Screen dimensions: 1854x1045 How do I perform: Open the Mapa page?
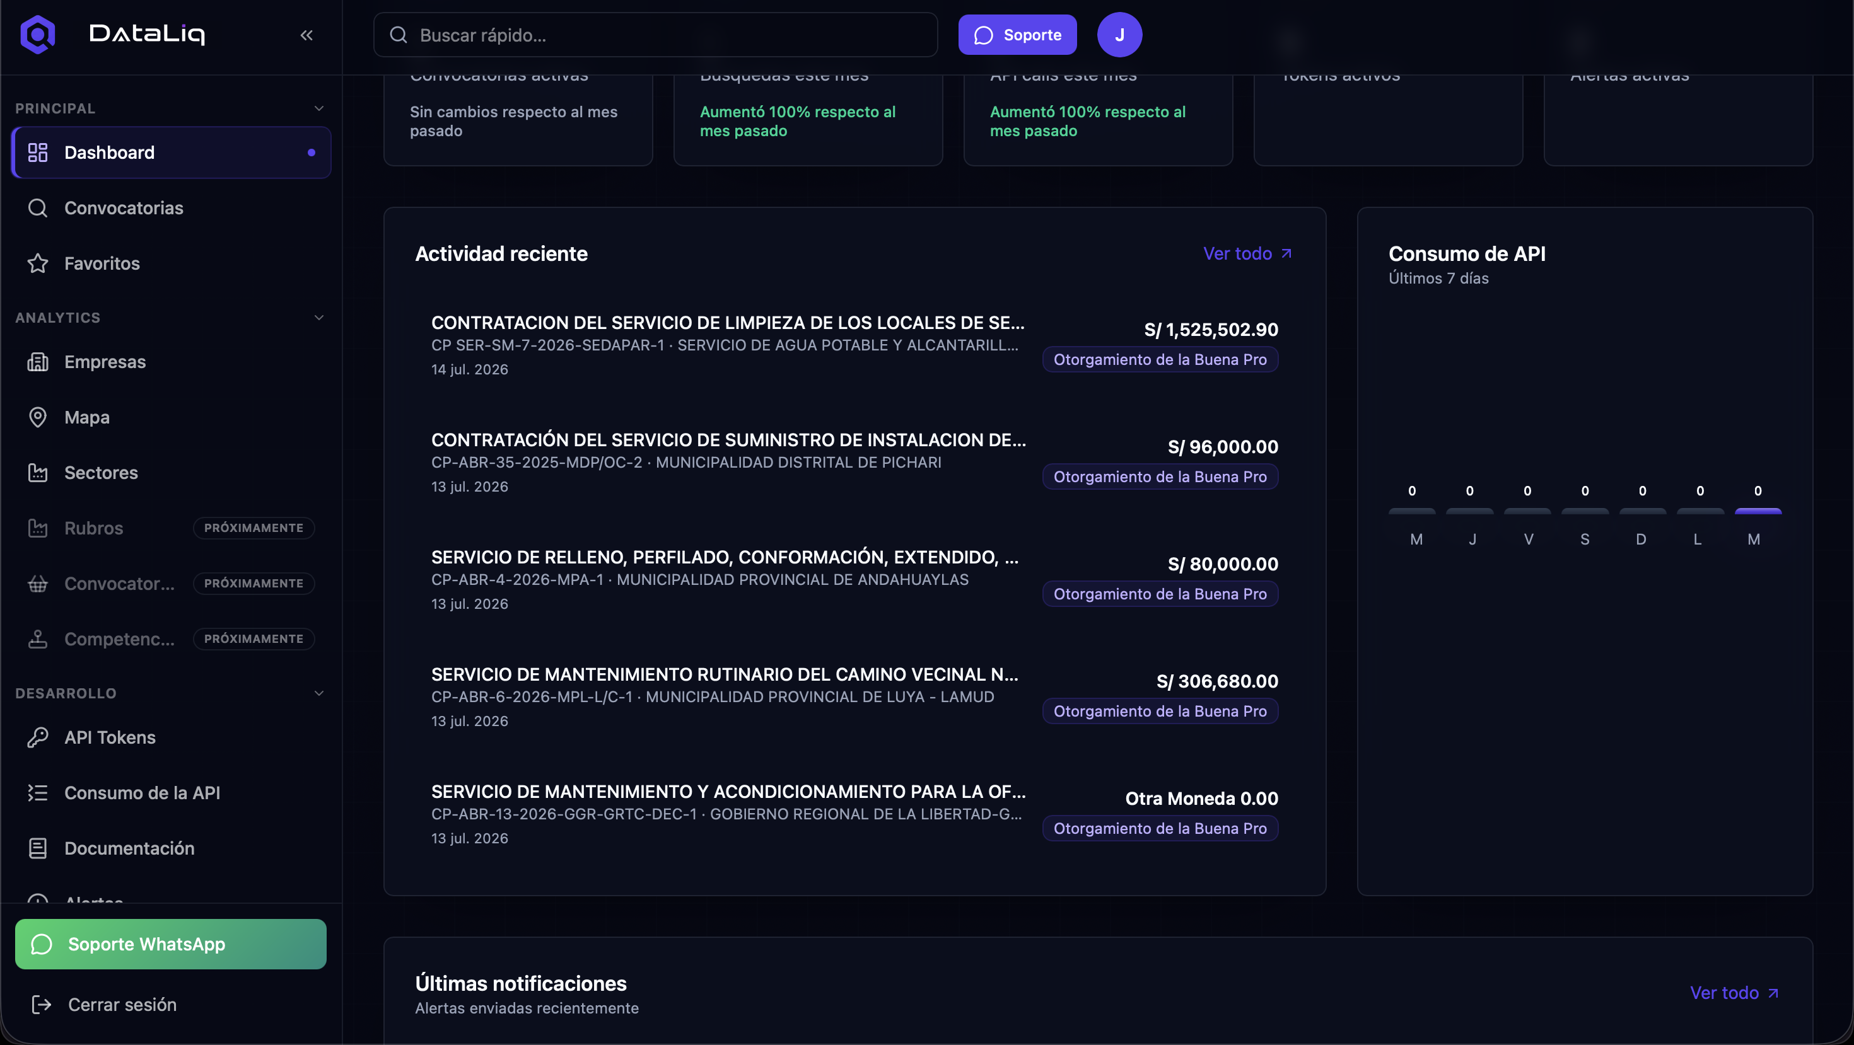point(172,417)
